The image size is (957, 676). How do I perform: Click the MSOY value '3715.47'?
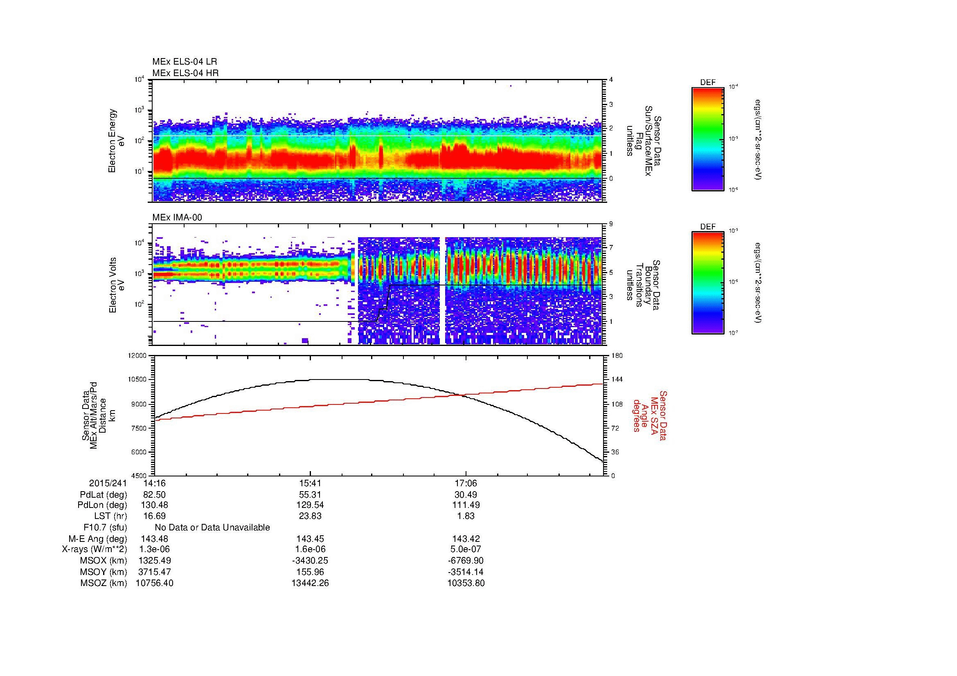coord(155,572)
